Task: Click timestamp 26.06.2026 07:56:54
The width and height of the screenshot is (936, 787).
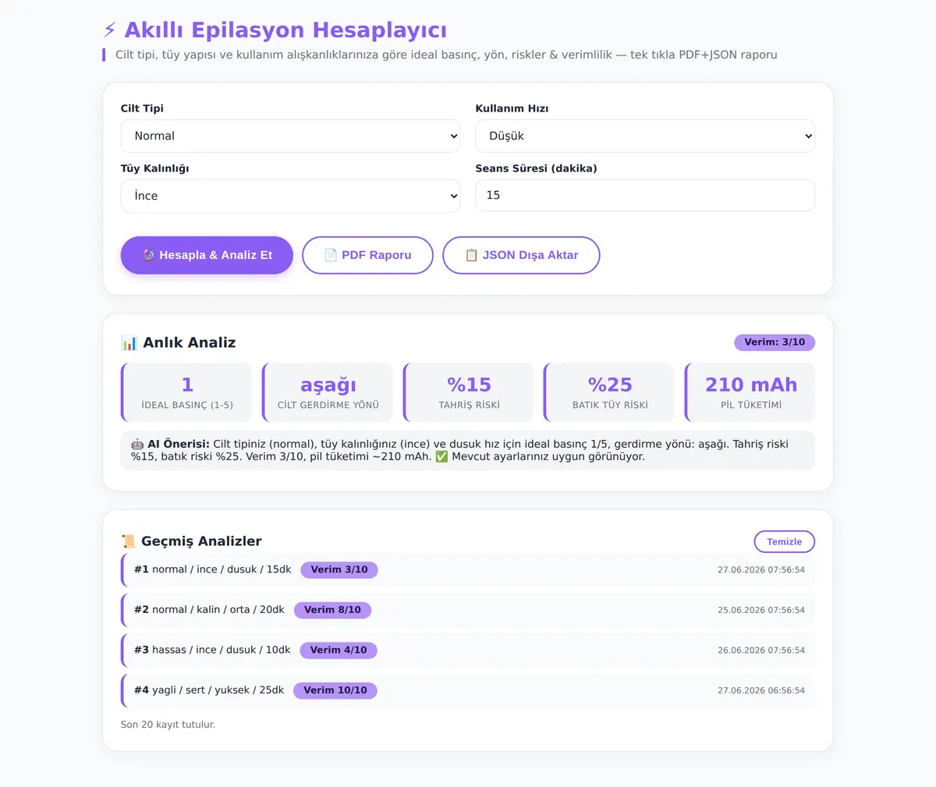Action: click(761, 651)
